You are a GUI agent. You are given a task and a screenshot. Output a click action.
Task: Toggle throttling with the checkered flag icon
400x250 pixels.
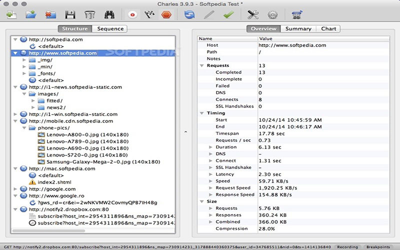(149, 14)
